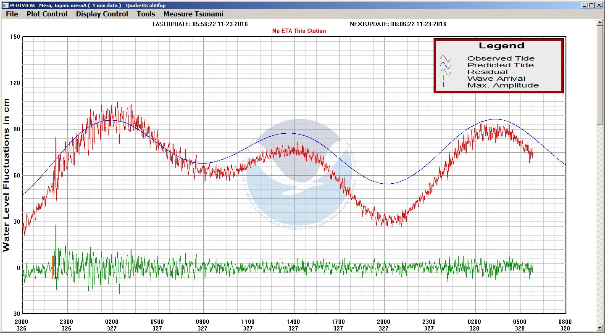Open the Tools menu
The width and height of the screenshot is (605, 333).
(x=146, y=14)
